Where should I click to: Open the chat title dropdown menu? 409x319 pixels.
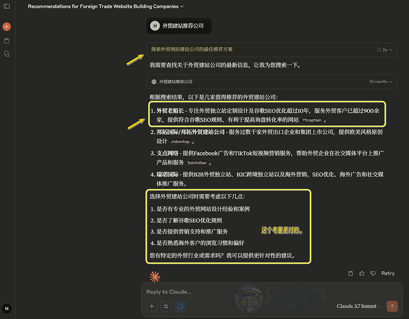106,6
